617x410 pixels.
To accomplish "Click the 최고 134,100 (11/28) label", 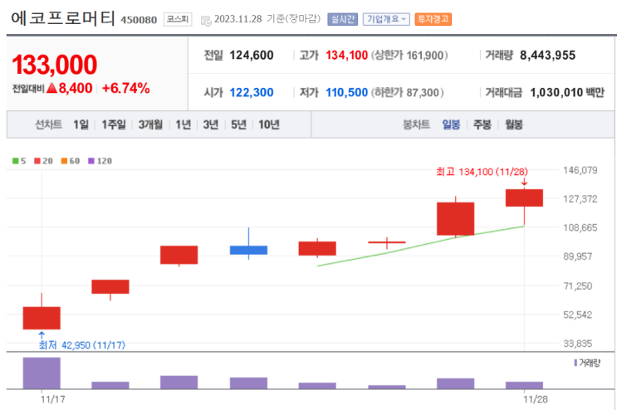I will coord(482,172).
